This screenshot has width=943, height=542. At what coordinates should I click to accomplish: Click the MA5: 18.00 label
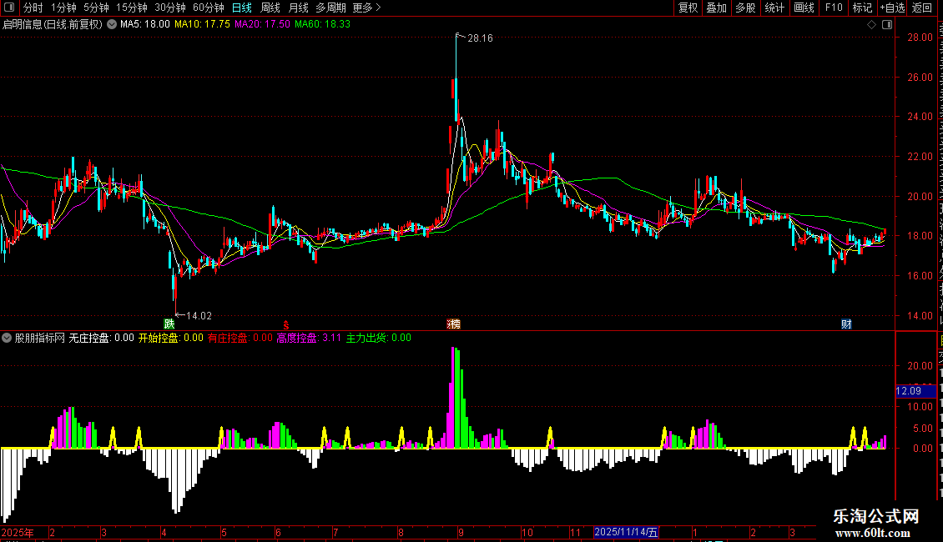(145, 24)
